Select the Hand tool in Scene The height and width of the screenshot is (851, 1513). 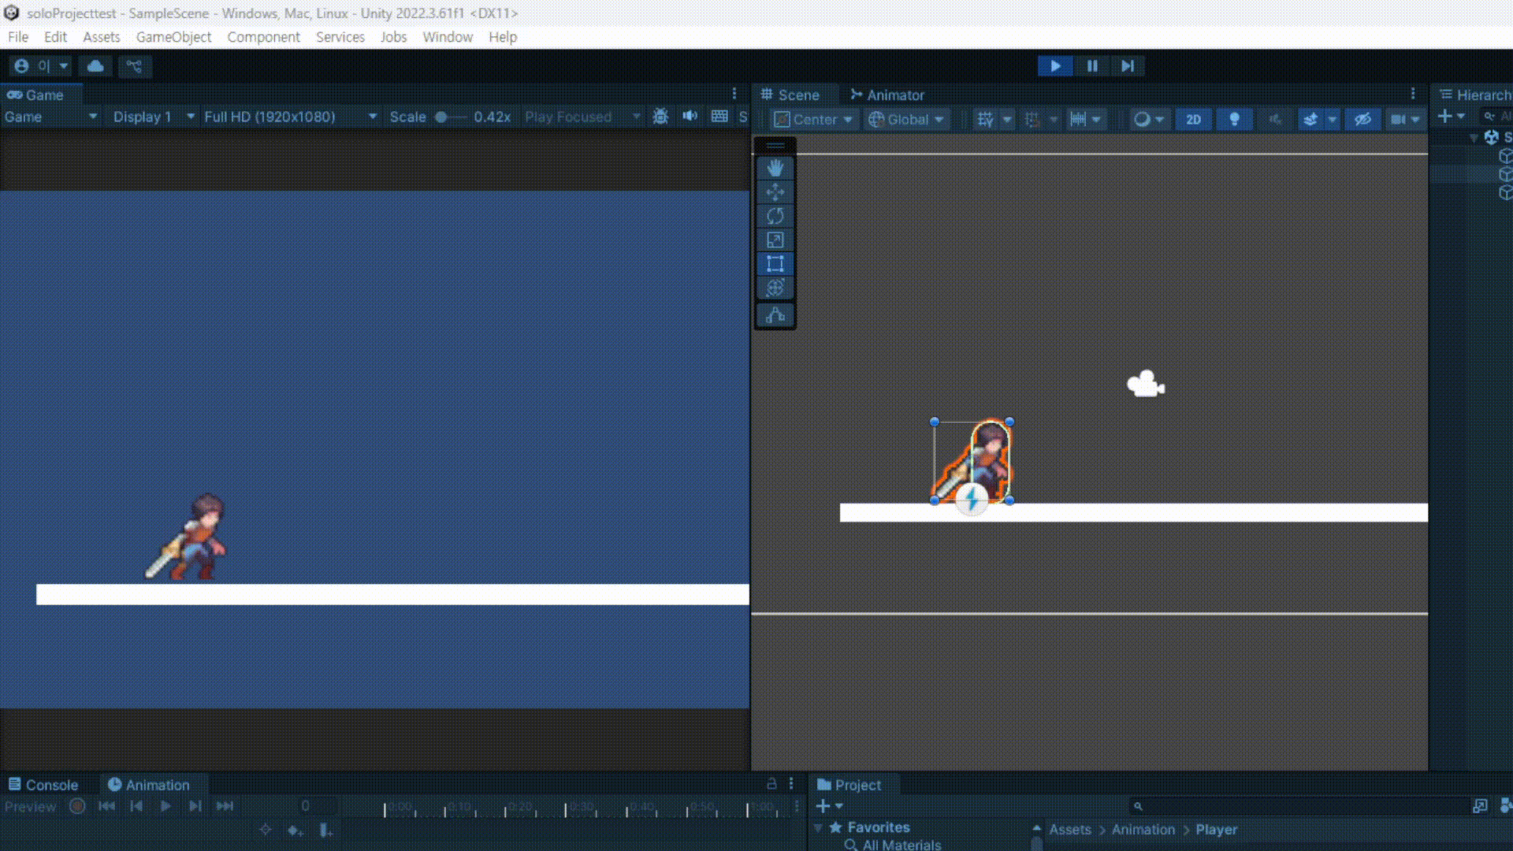(775, 168)
